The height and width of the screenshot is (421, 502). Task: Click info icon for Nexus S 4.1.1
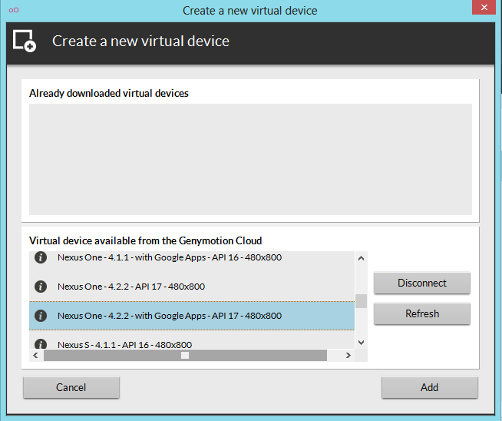tap(41, 343)
